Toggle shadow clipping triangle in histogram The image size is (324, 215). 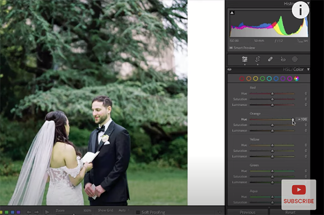[232, 13]
